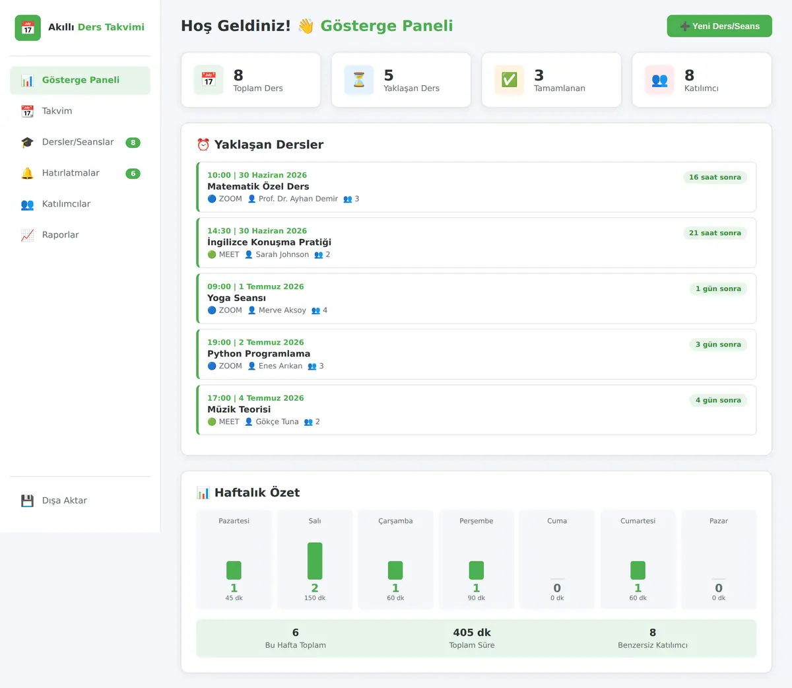Click the Hatırlatmalar count badge 6
Image resolution: width=792 pixels, height=688 pixels.
[x=133, y=174]
